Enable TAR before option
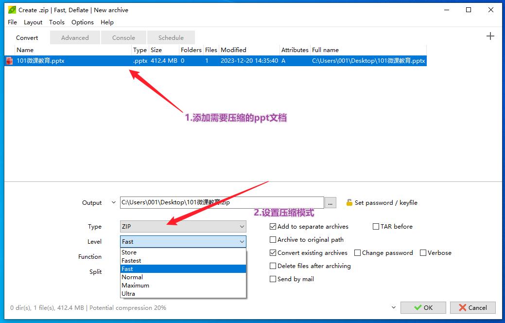The height and width of the screenshot is (323, 505). pos(376,227)
